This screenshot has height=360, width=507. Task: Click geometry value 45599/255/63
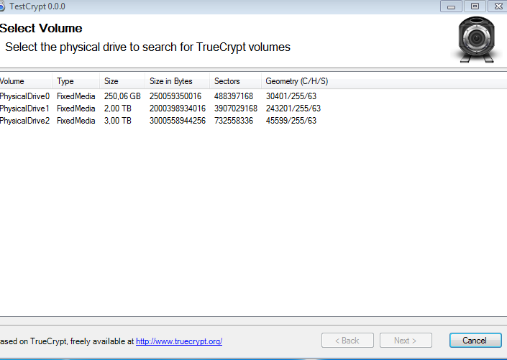(291, 121)
